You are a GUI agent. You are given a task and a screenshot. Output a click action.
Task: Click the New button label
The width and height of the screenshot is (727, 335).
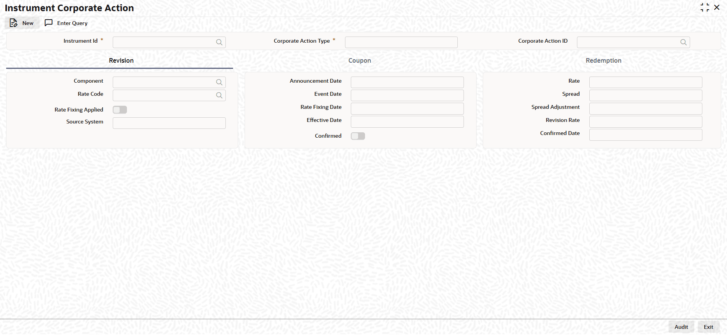[x=28, y=23]
